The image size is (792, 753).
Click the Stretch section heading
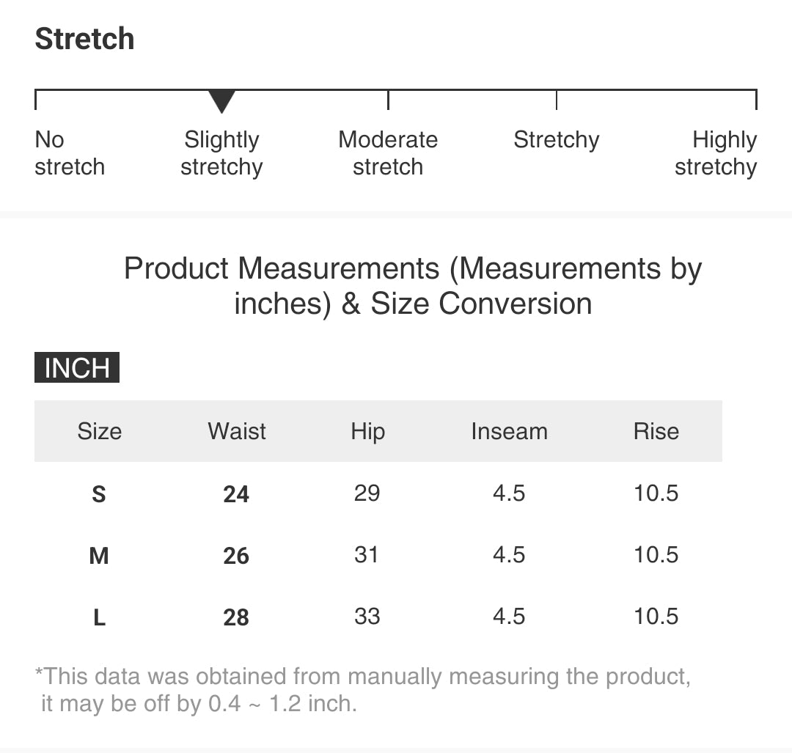[85, 39]
